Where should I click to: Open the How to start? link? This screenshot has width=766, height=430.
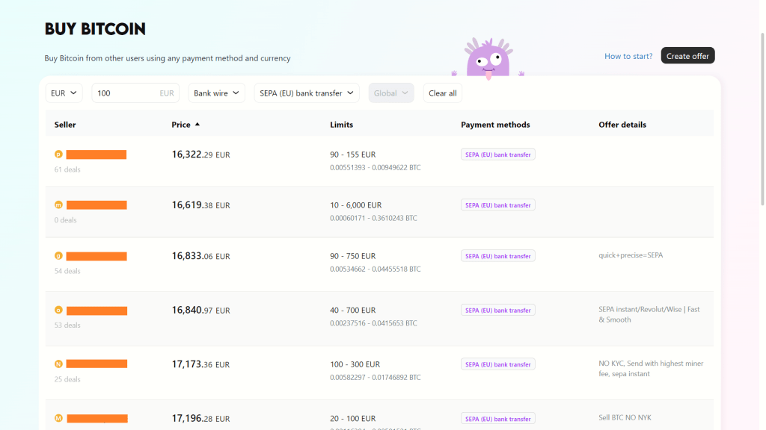[628, 56]
